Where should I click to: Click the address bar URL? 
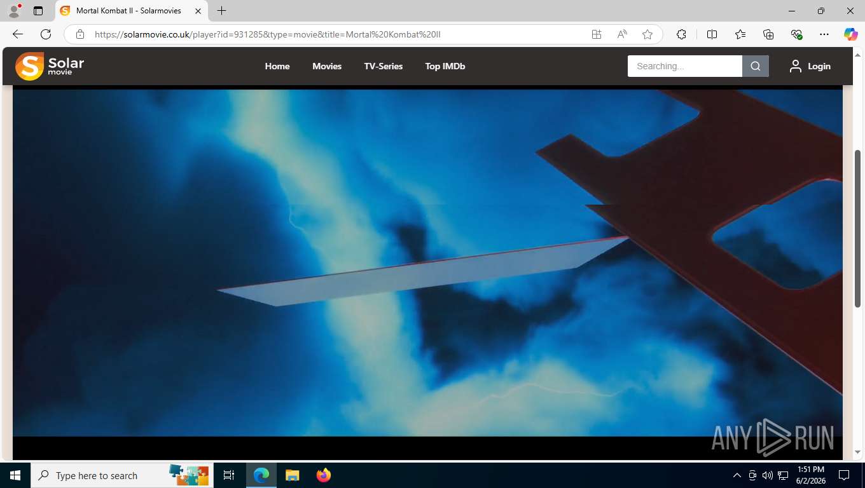268,34
